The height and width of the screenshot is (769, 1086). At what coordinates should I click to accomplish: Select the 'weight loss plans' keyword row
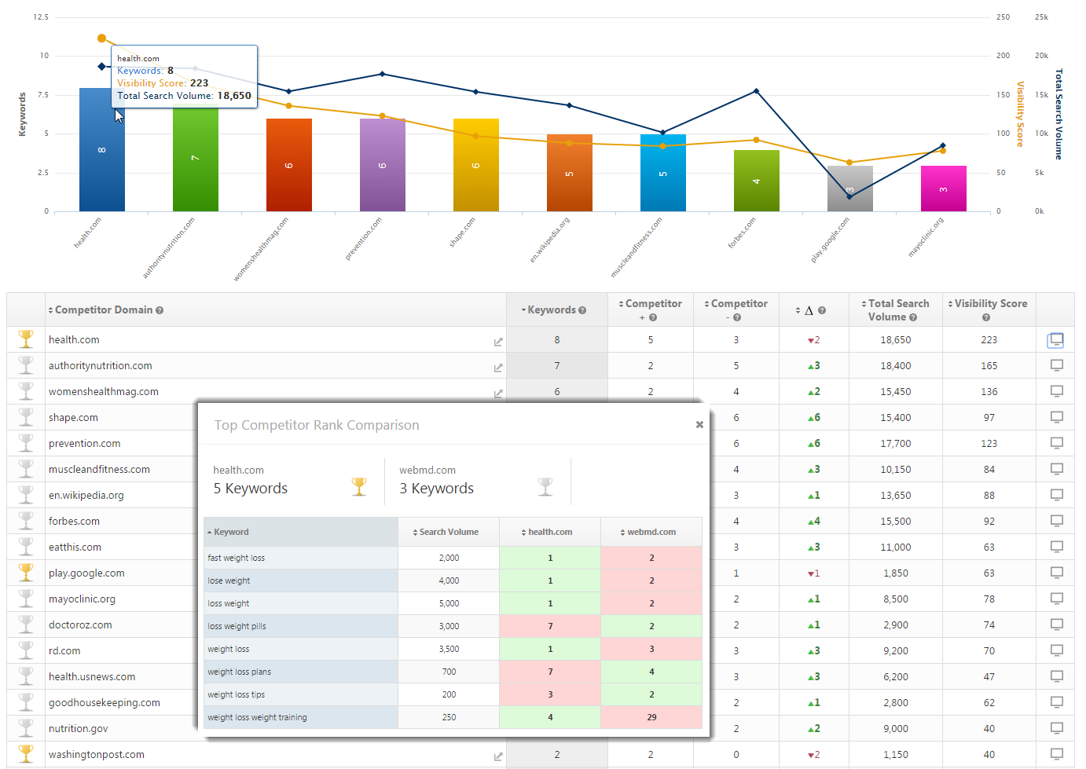[239, 672]
